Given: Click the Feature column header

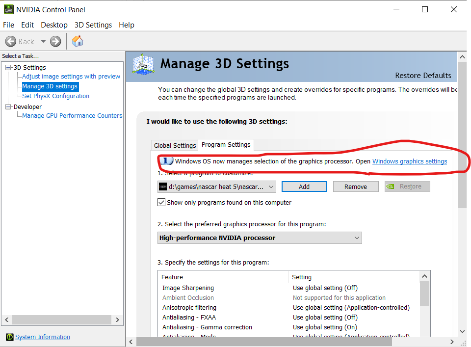Looking at the screenshot, I should [223, 277].
